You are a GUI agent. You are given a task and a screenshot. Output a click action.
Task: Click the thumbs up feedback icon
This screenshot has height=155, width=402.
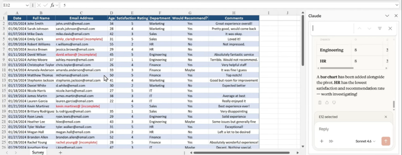click(x=327, y=103)
